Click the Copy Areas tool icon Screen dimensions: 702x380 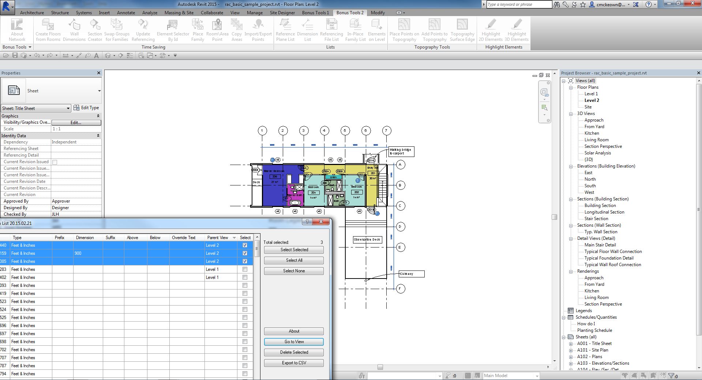[237, 25]
